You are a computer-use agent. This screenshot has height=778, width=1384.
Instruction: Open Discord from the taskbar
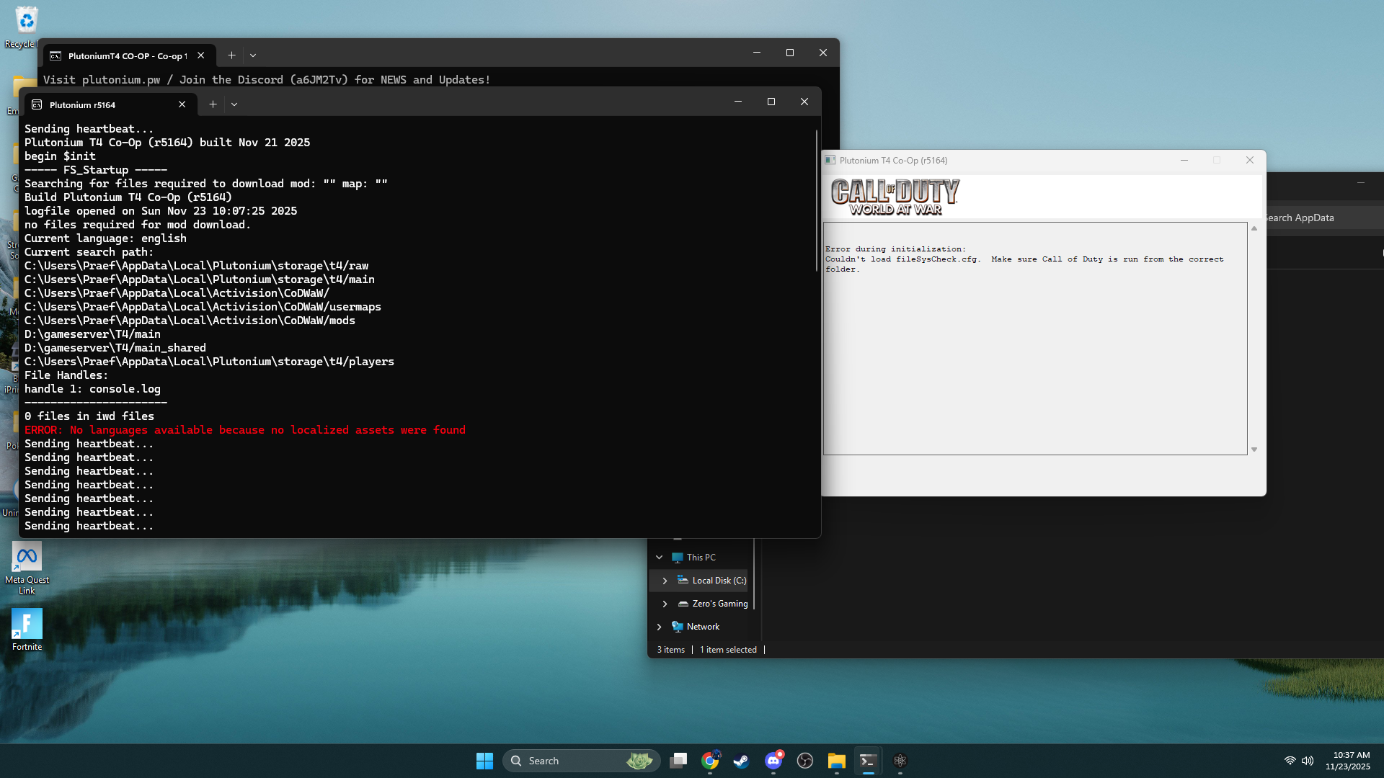pos(773,761)
